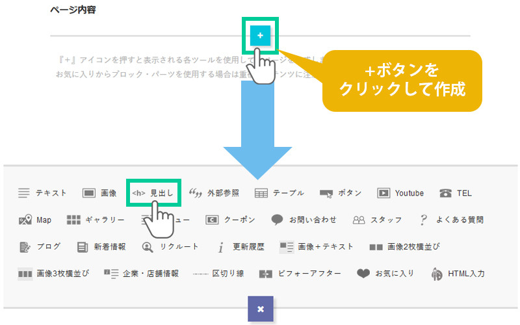Click the teal plus button to add content

click(260, 36)
